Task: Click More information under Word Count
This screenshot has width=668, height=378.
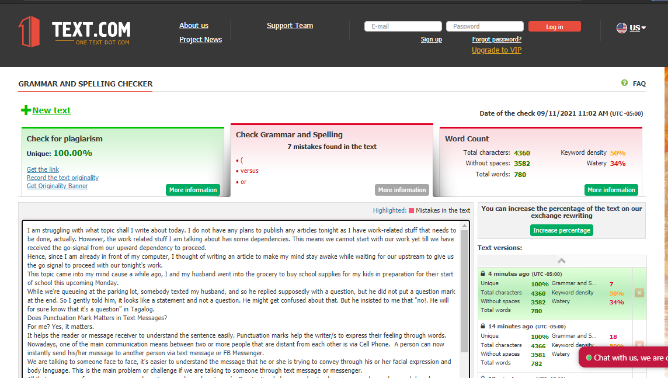Action: point(611,190)
